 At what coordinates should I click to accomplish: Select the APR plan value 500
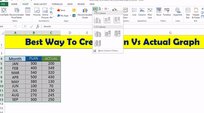click(34, 77)
